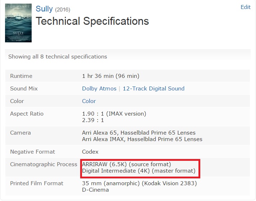Image resolution: width=256 pixels, height=201 pixels.
Task: Click the Codex negative format value
Action: pos(90,152)
